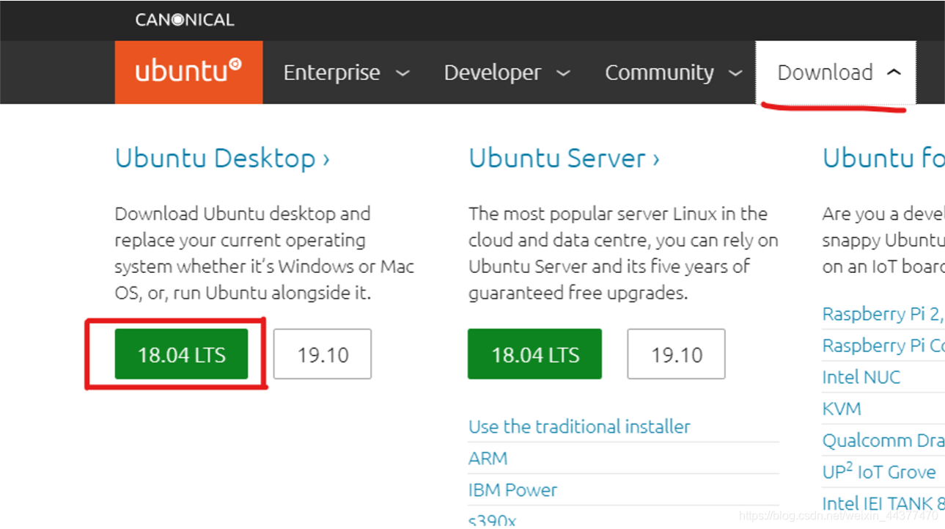Viewport: 945px width, 529px height.
Task: Collapse the Download menu chevron
Action: point(894,73)
